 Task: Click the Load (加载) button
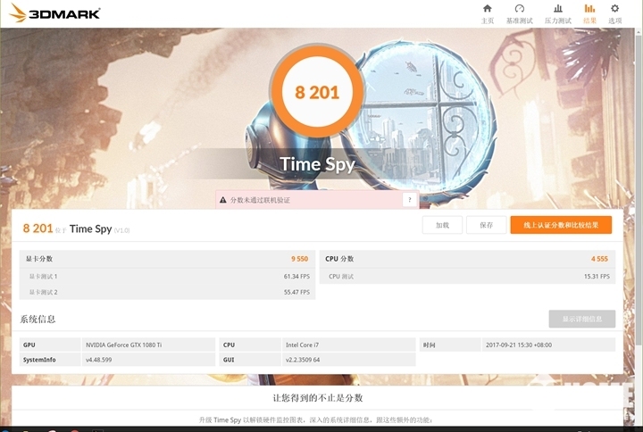pyautogui.click(x=442, y=225)
